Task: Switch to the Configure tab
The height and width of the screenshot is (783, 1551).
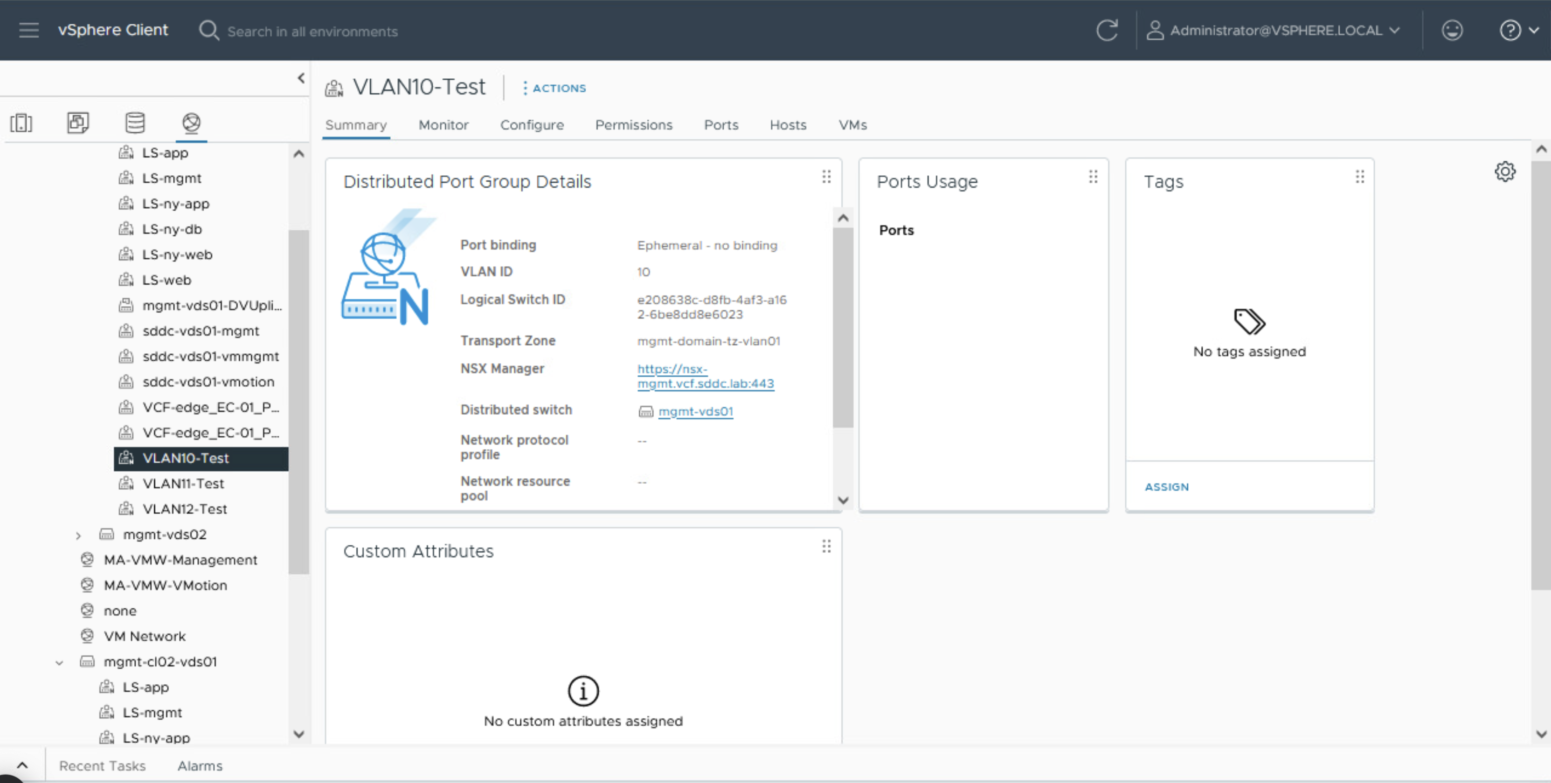Action: (x=532, y=125)
